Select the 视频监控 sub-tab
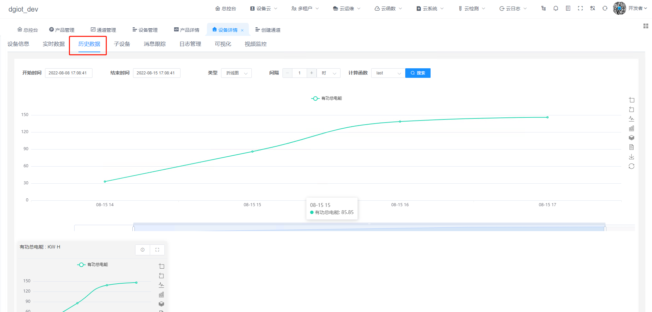 pos(256,44)
